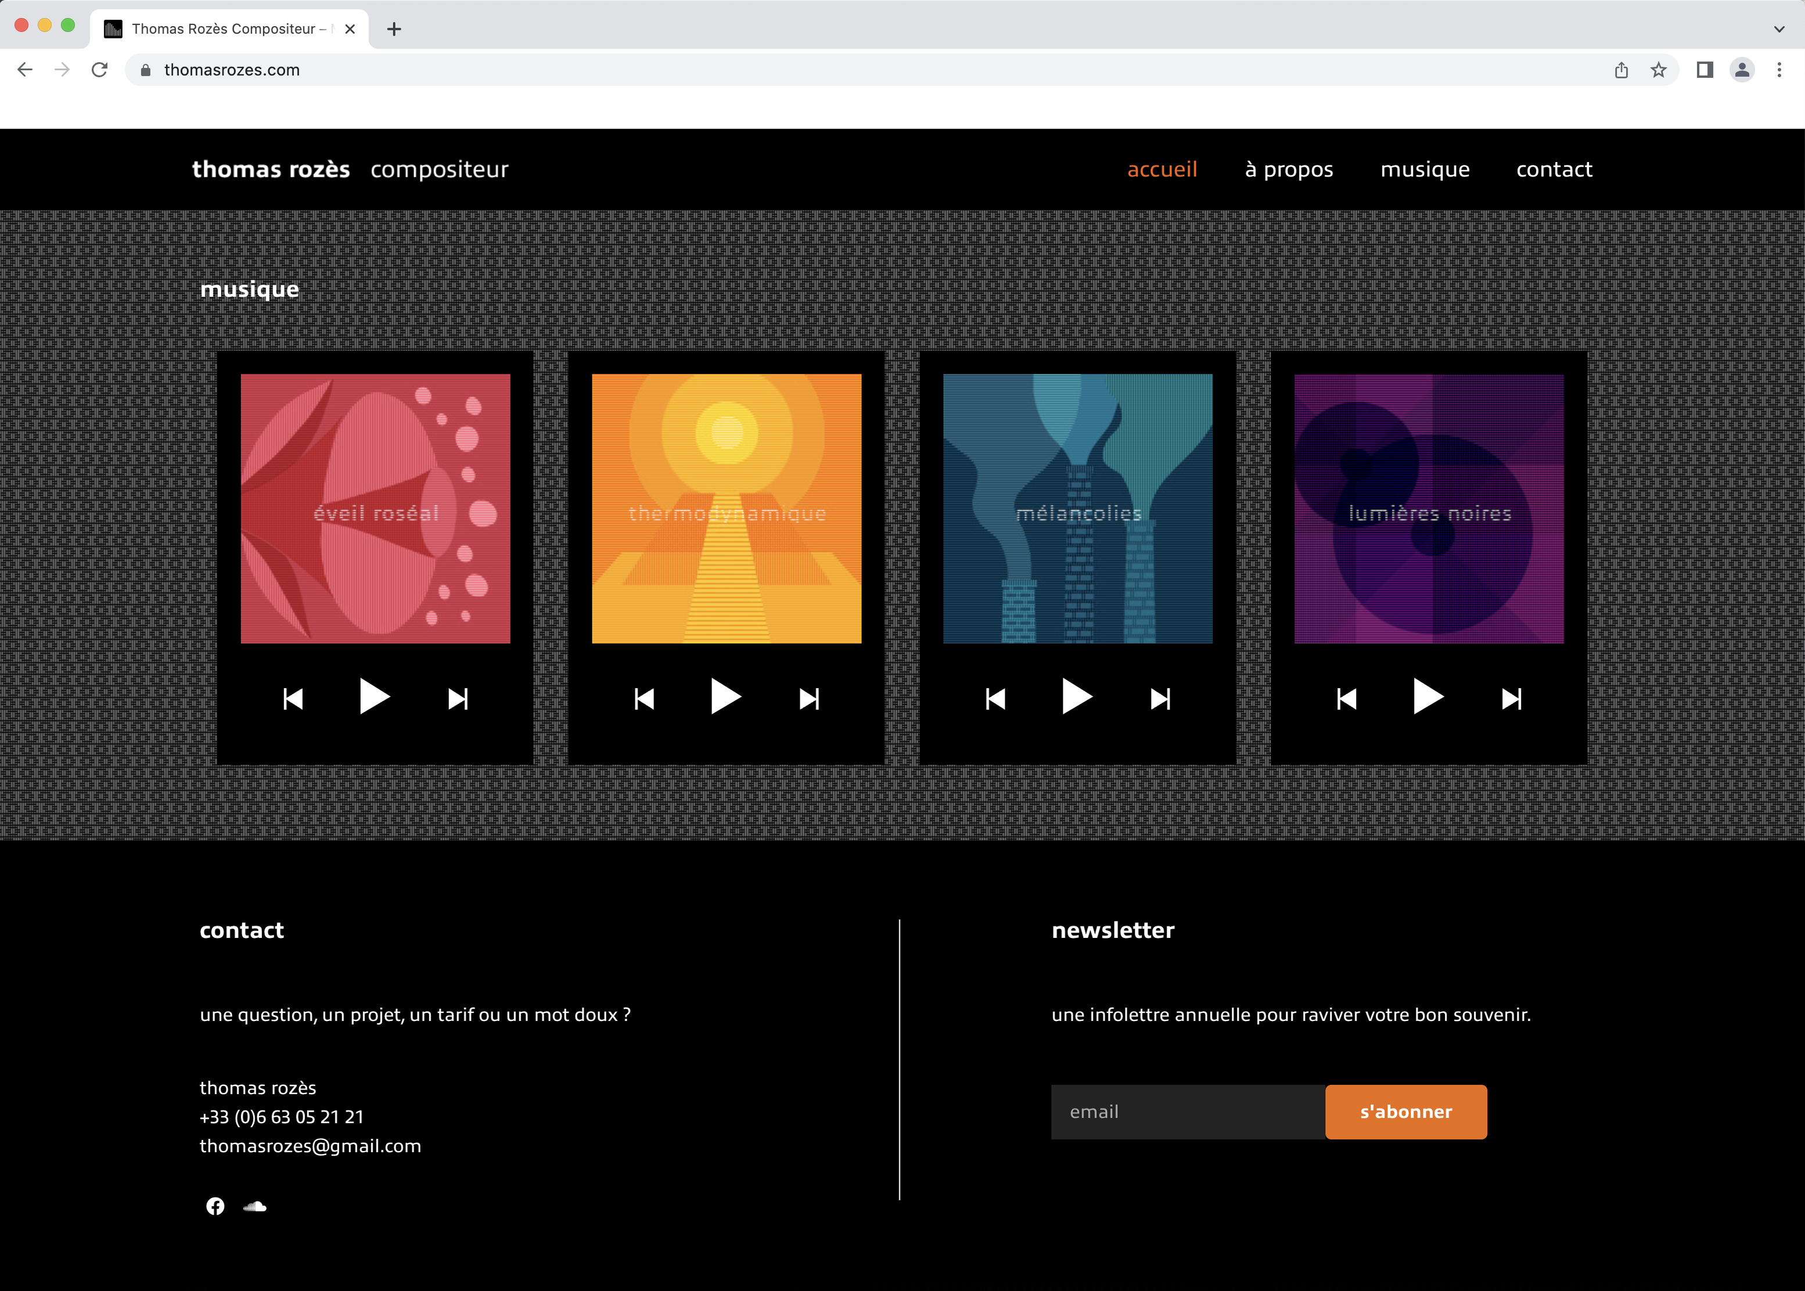Go to previous track on mélancolies
1805x1291 pixels.
(x=995, y=699)
